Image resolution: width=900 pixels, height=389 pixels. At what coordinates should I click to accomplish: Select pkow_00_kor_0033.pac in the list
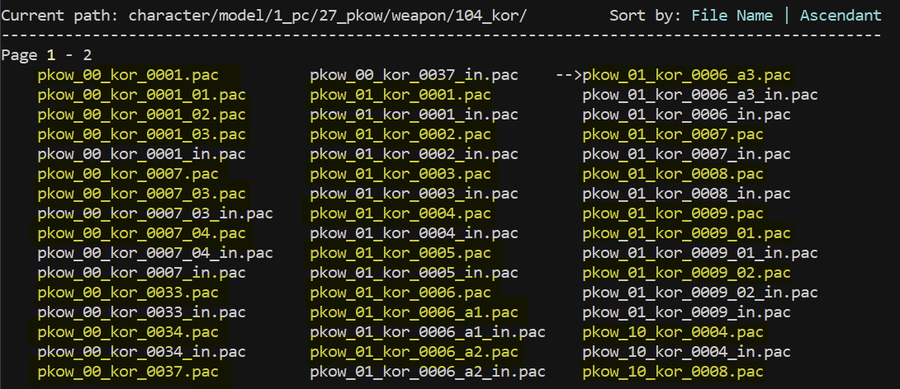pyautogui.click(x=128, y=293)
